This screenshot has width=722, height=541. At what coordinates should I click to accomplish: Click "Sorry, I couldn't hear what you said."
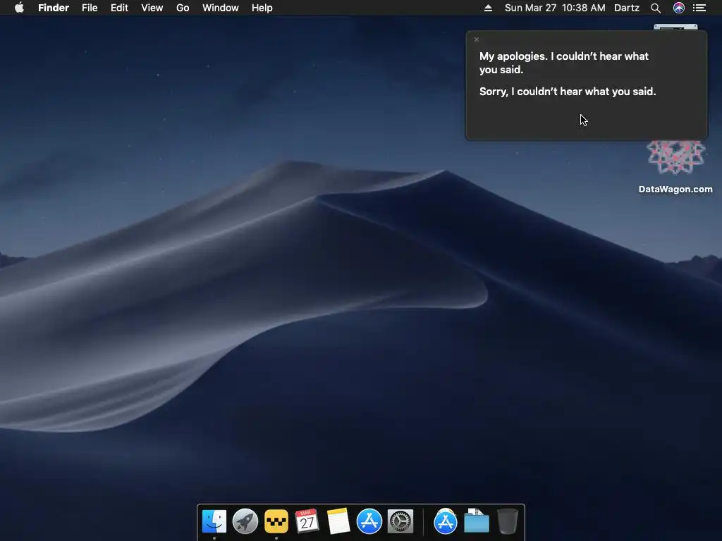568,92
